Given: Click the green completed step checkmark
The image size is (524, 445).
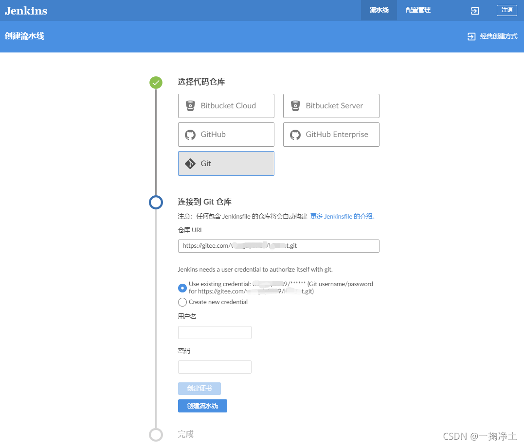Looking at the screenshot, I should click(x=156, y=83).
